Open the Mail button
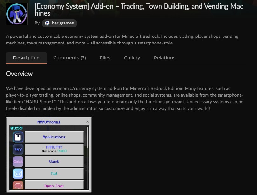 [x=54, y=174]
